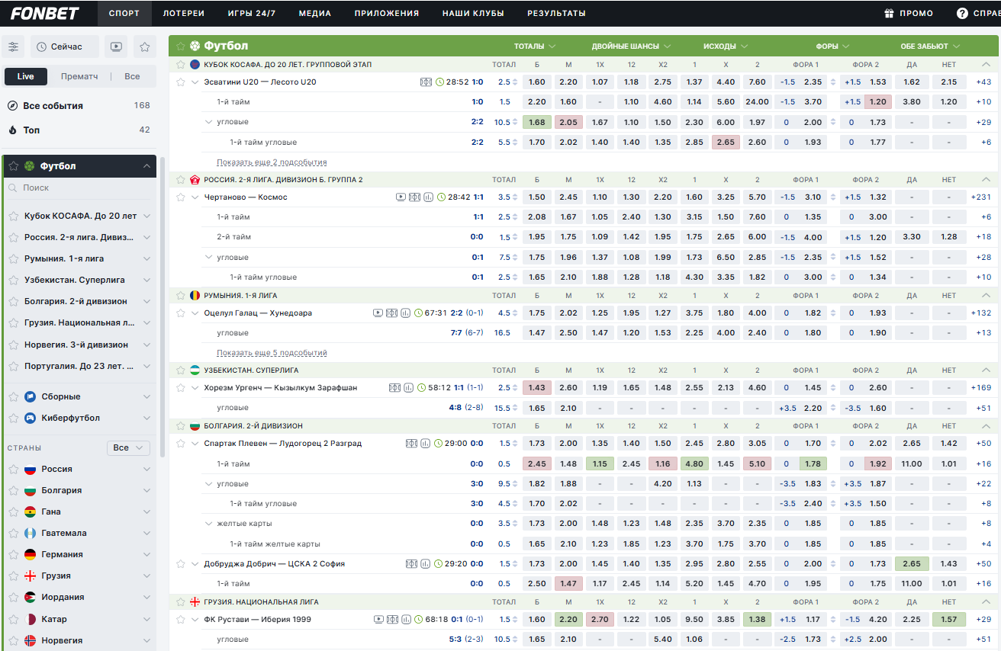Click the Справка question mark icon
Screen dimensions: 1001x651
click(962, 13)
